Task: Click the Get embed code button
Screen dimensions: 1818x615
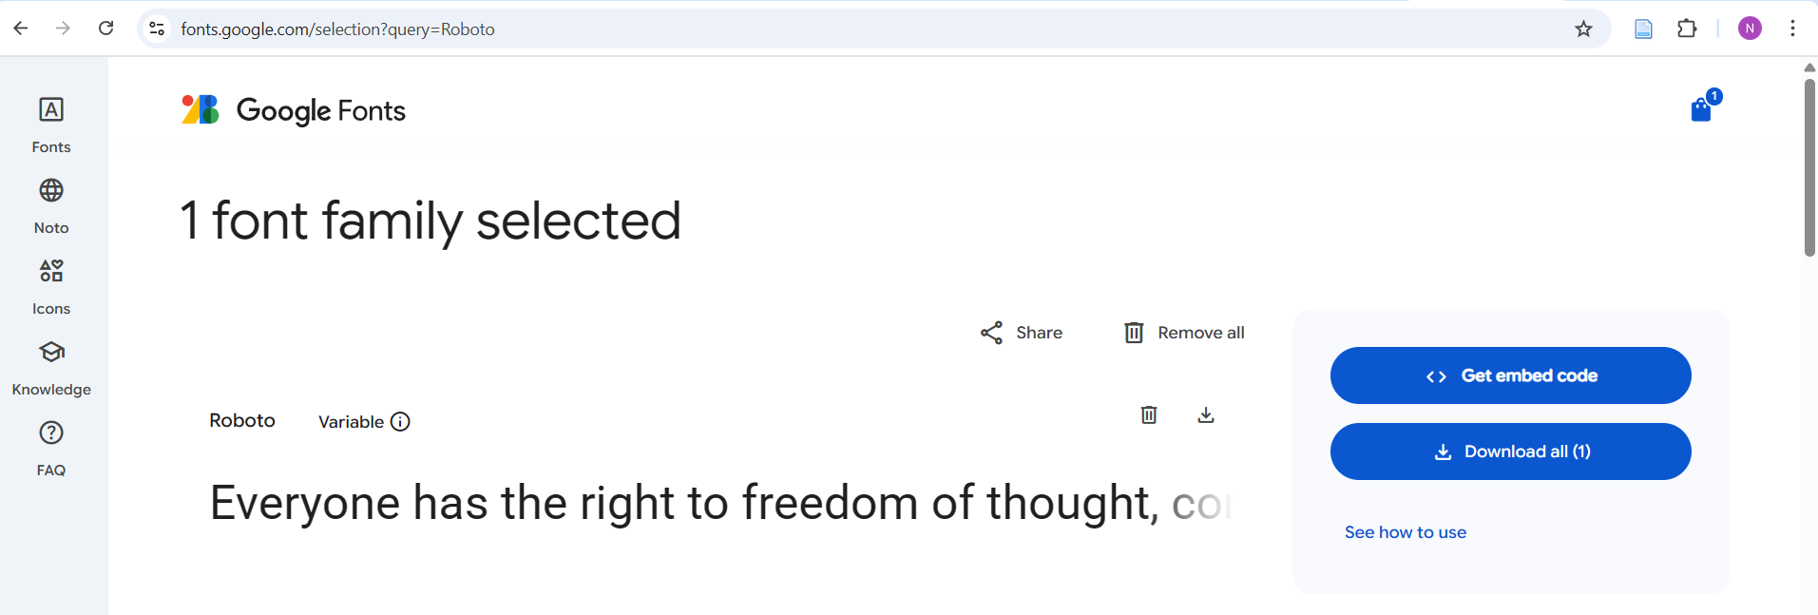Action: coord(1510,375)
